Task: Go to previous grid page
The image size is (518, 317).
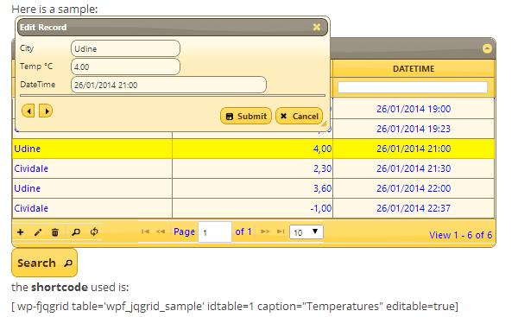Action: (161, 231)
